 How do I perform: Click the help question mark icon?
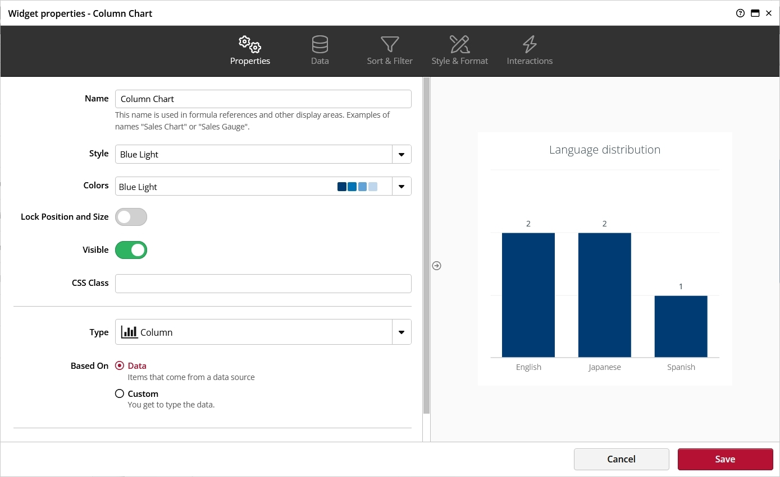(x=740, y=13)
